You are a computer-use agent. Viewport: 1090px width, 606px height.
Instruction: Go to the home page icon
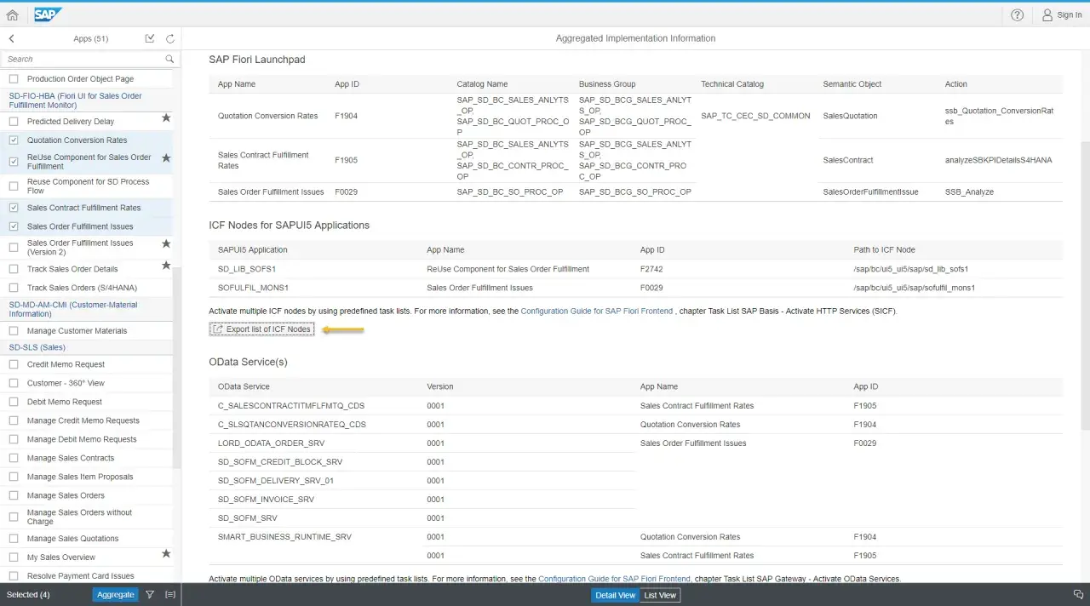click(x=12, y=14)
